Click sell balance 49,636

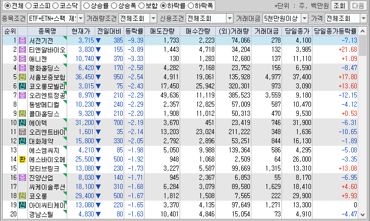point(170,95)
